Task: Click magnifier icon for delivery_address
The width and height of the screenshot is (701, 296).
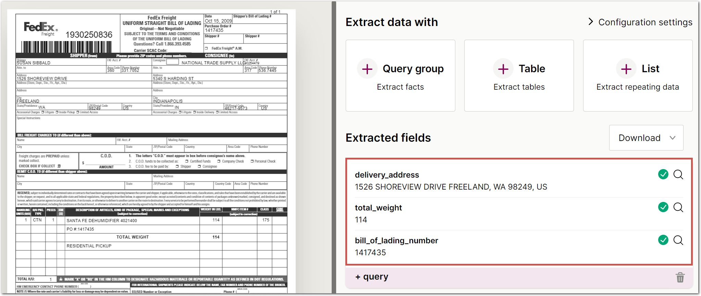Action: click(x=678, y=175)
